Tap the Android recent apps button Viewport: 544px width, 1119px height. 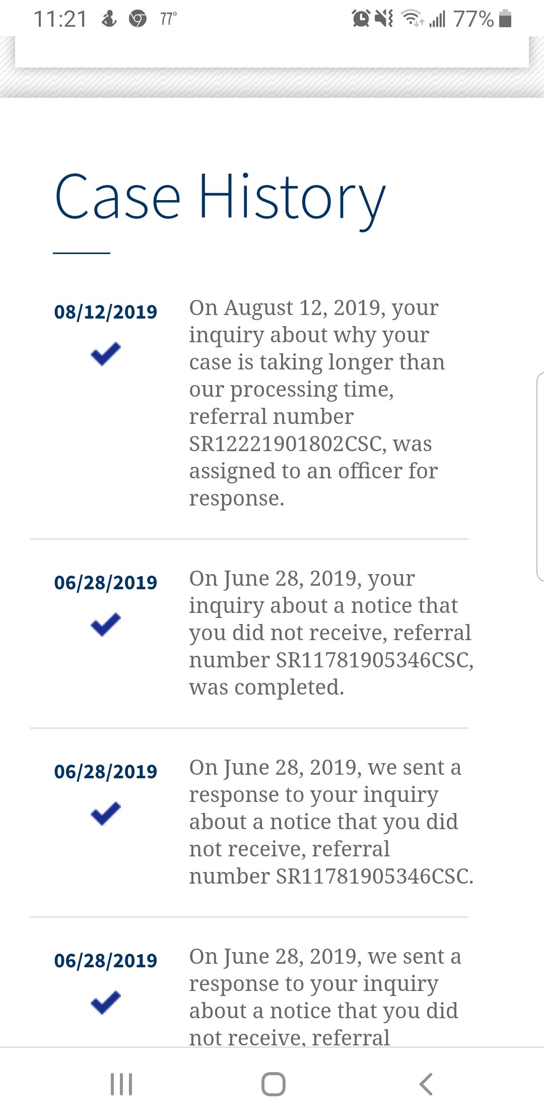121,1084
